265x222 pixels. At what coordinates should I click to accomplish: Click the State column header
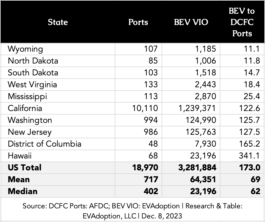pyautogui.click(x=58, y=22)
